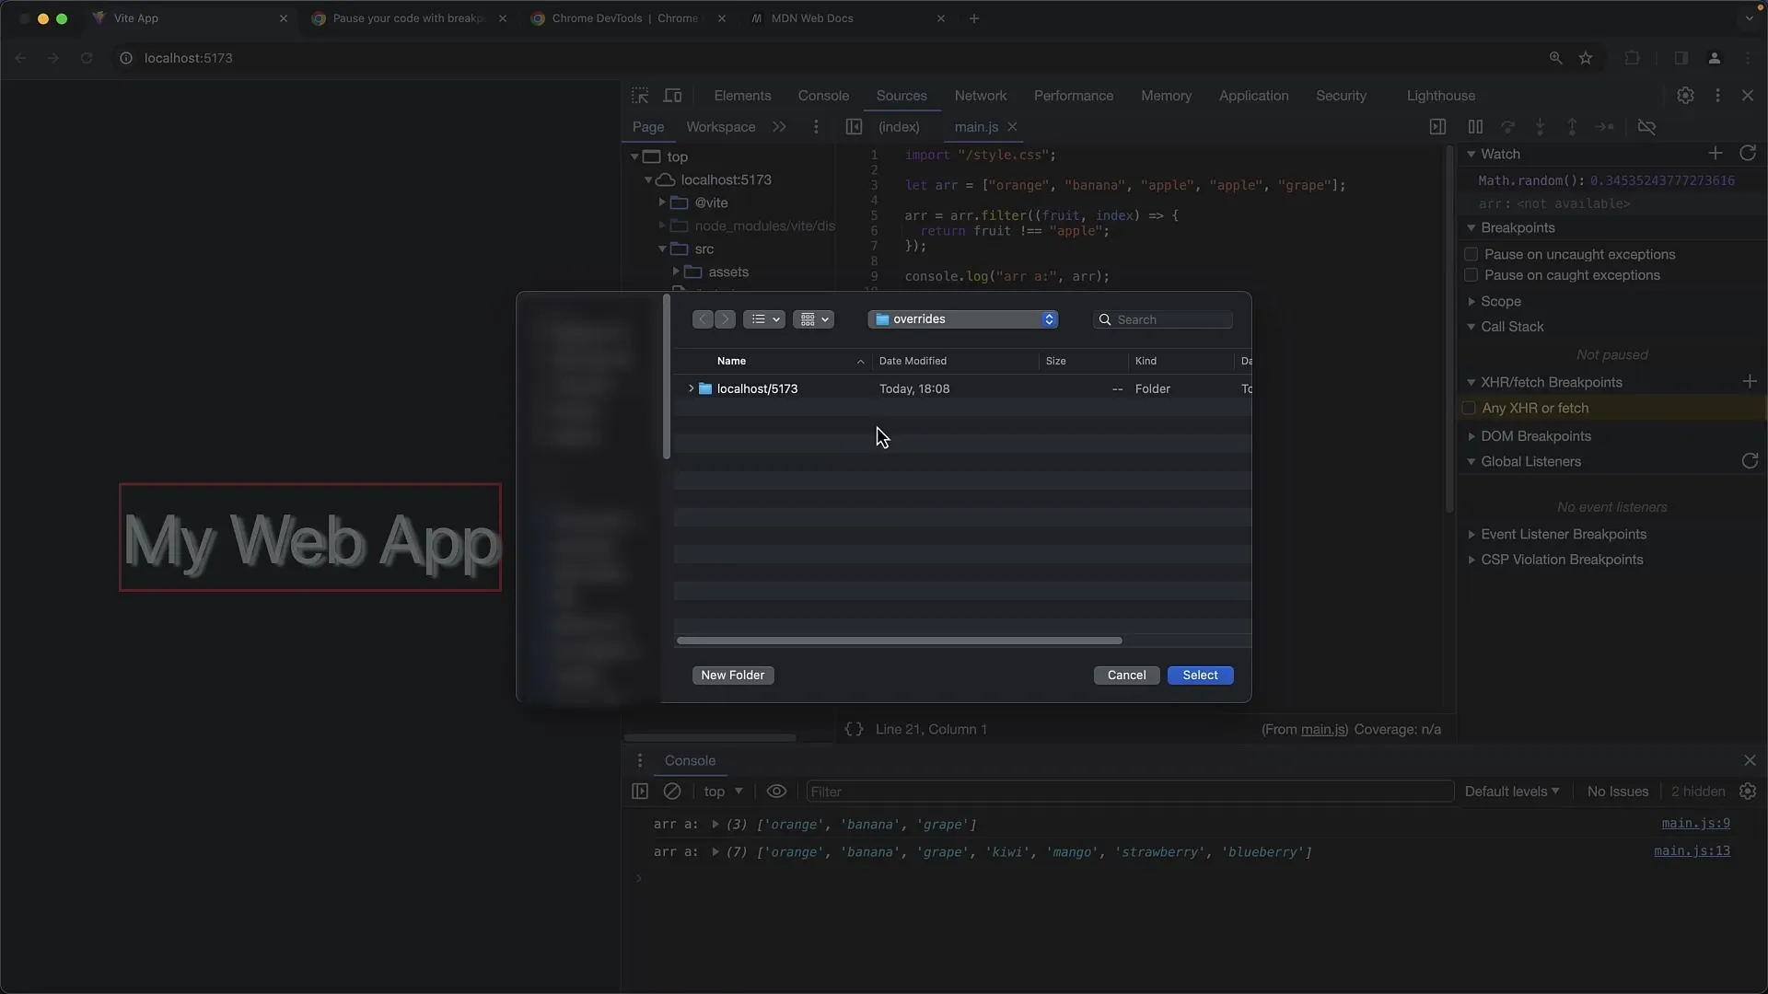
Task: Confirm with the Select button
Action: click(1200, 676)
